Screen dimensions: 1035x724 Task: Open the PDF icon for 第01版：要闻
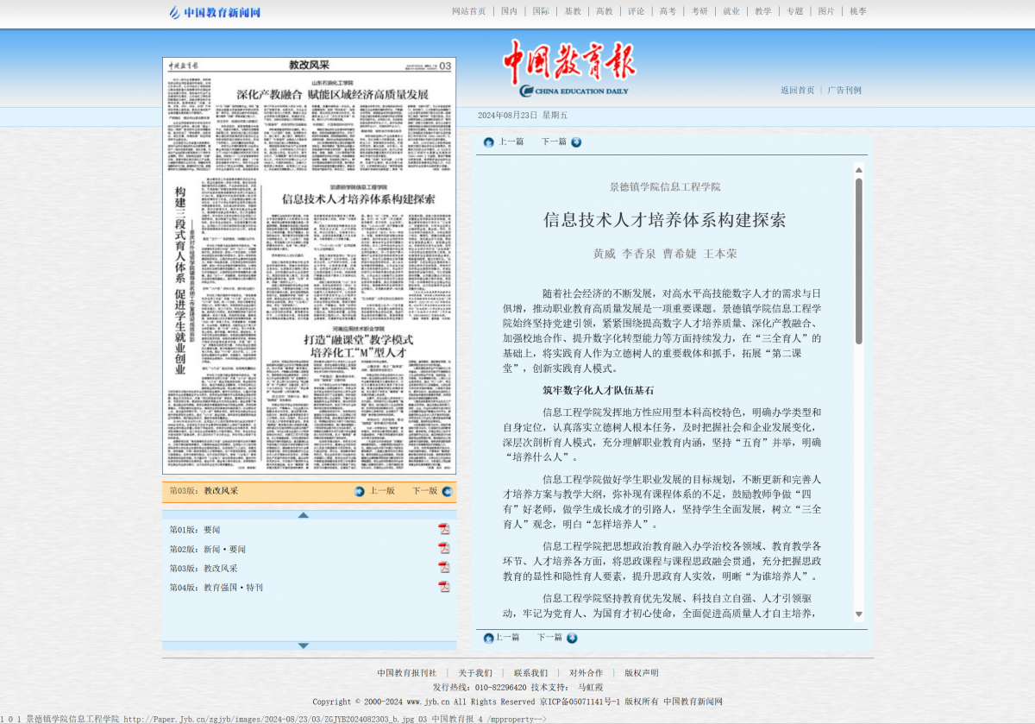tap(444, 529)
